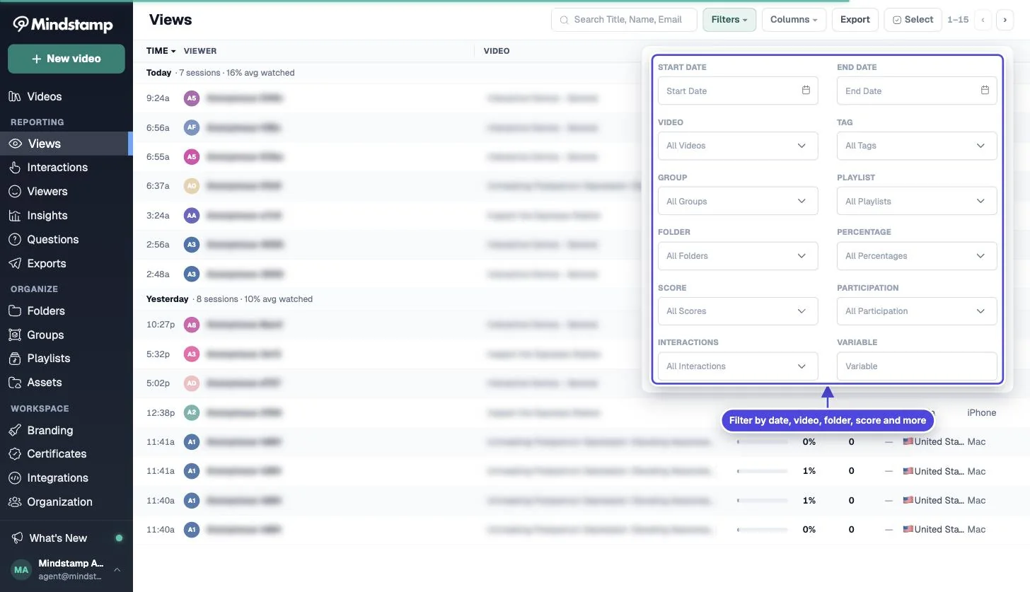Open the Questions page
Screen dimensions: 1030x592
coord(66,239)
